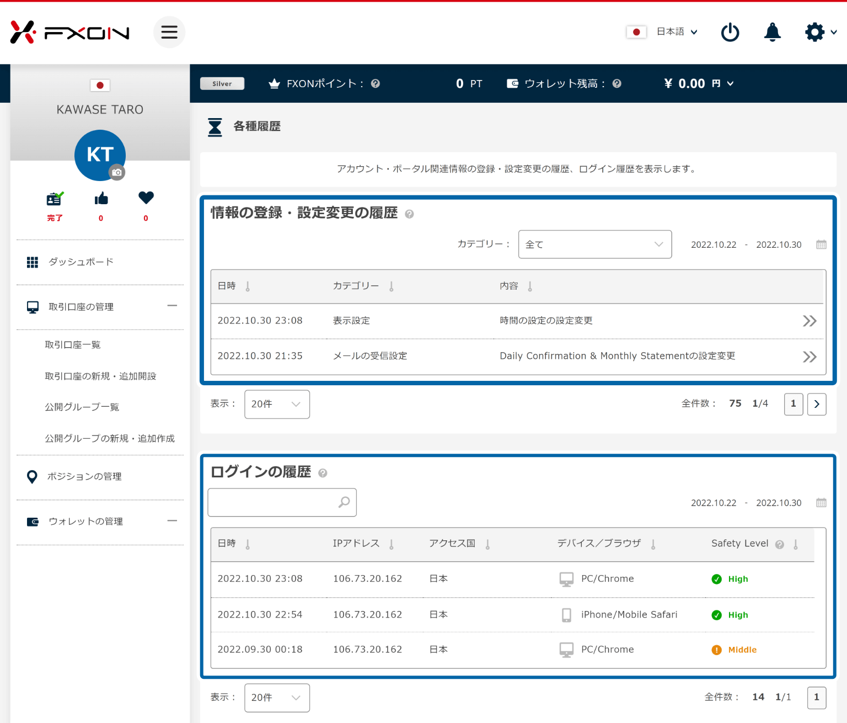Open the settings gear menu
The width and height of the screenshot is (847, 723).
pyautogui.click(x=821, y=32)
